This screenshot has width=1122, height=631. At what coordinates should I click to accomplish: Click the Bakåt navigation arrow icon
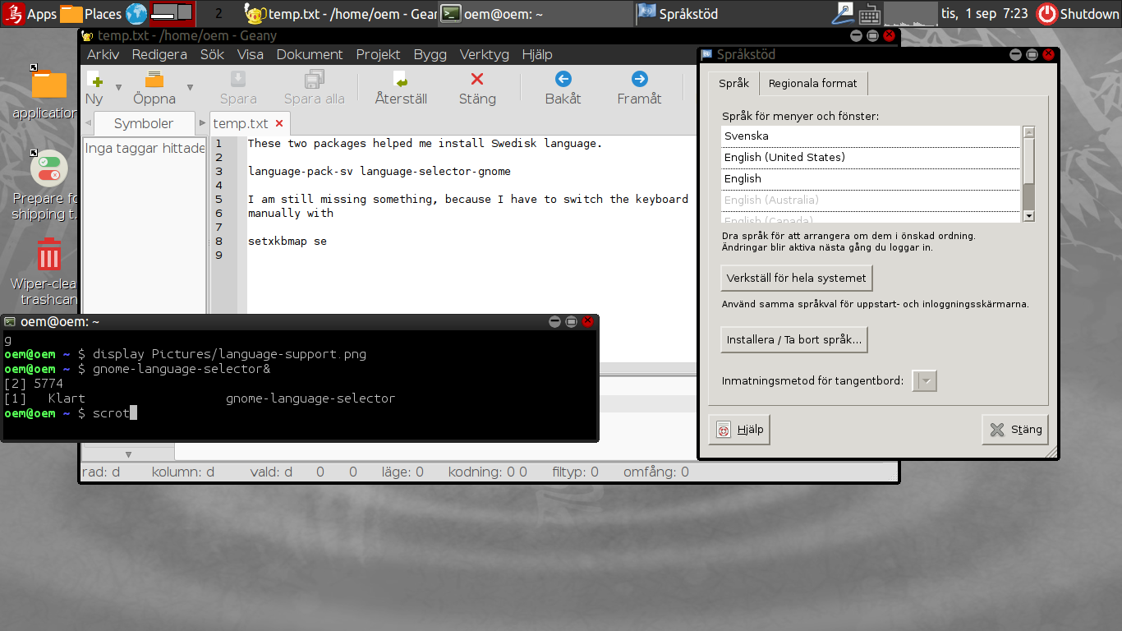click(563, 80)
